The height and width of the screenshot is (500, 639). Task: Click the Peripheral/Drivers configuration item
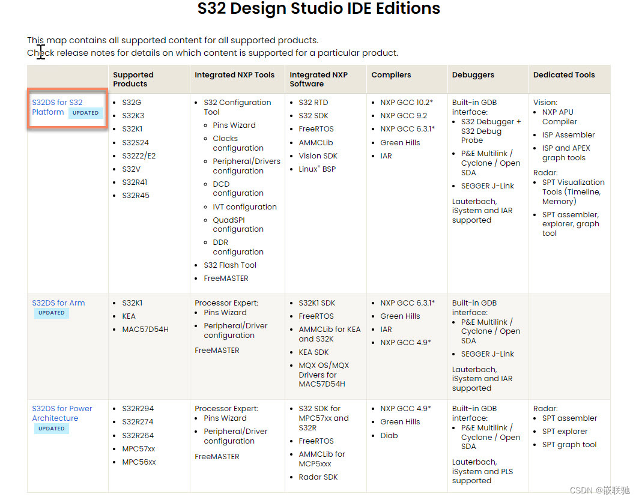(x=246, y=166)
